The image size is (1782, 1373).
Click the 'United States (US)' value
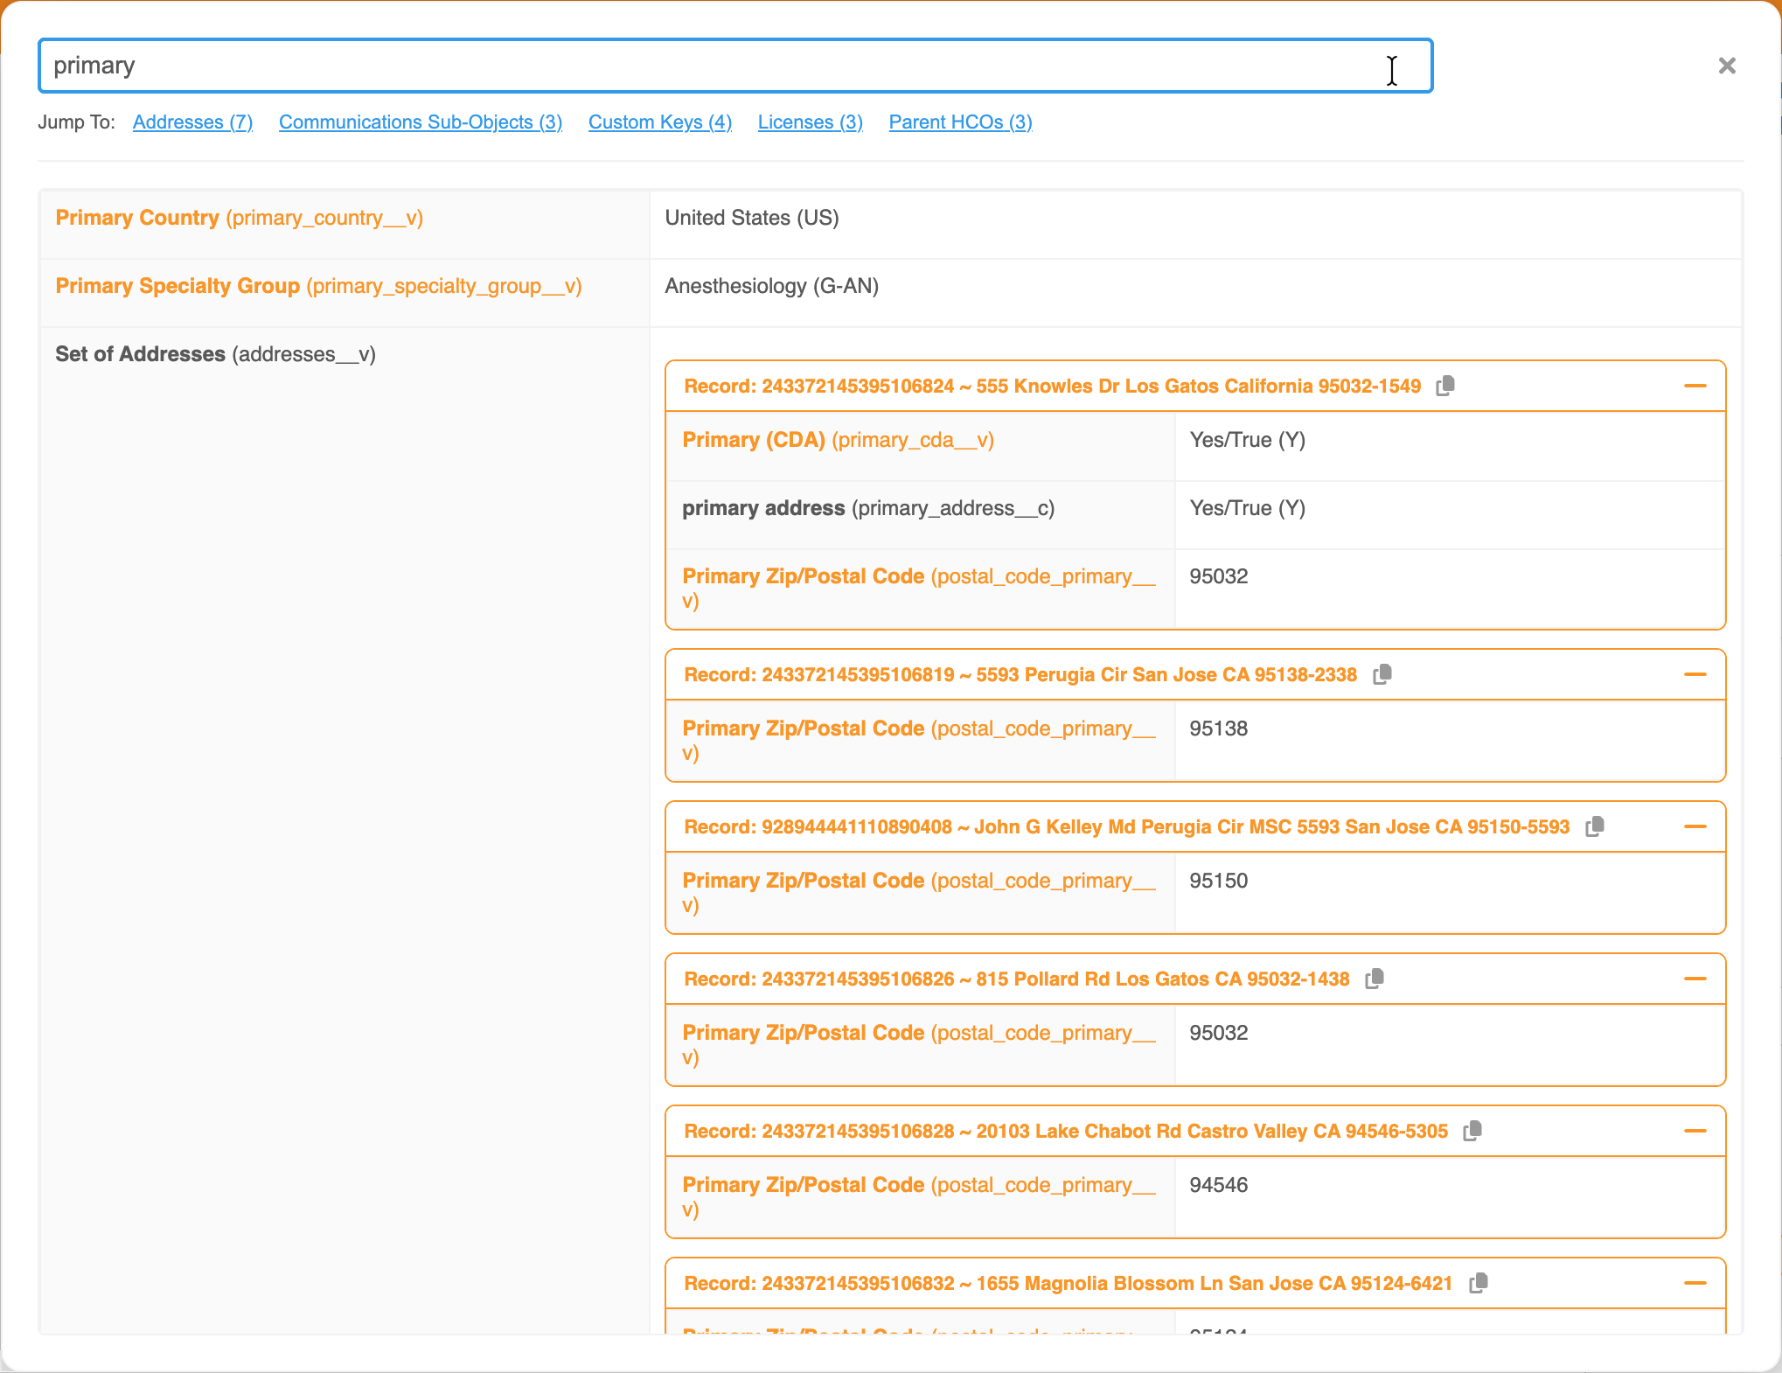(x=752, y=218)
